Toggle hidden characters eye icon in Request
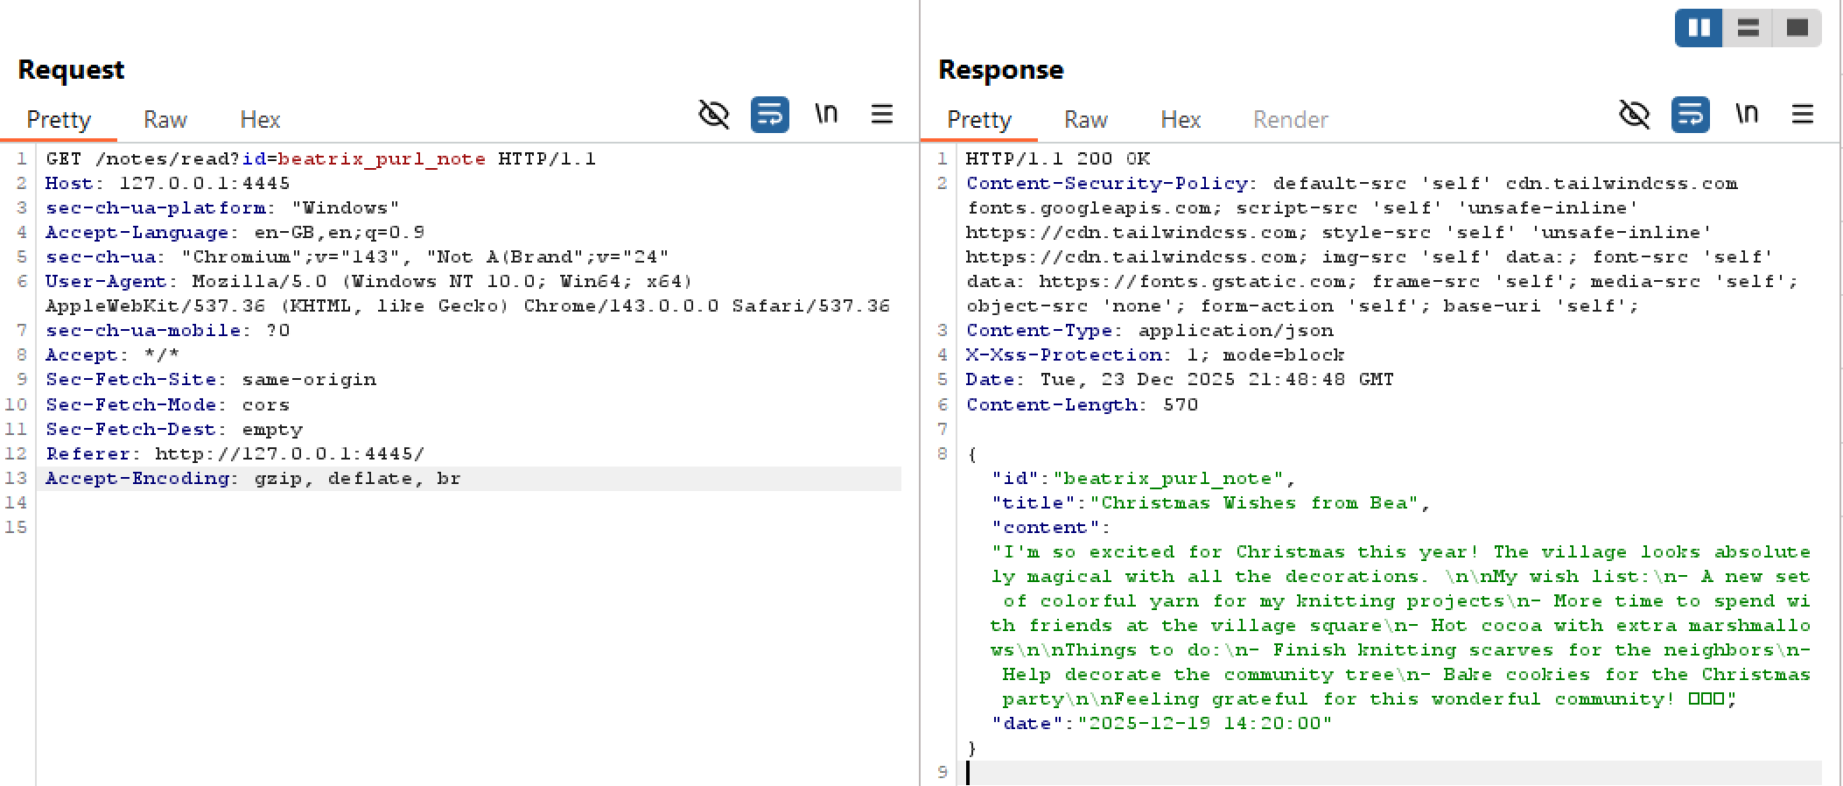 point(713,115)
